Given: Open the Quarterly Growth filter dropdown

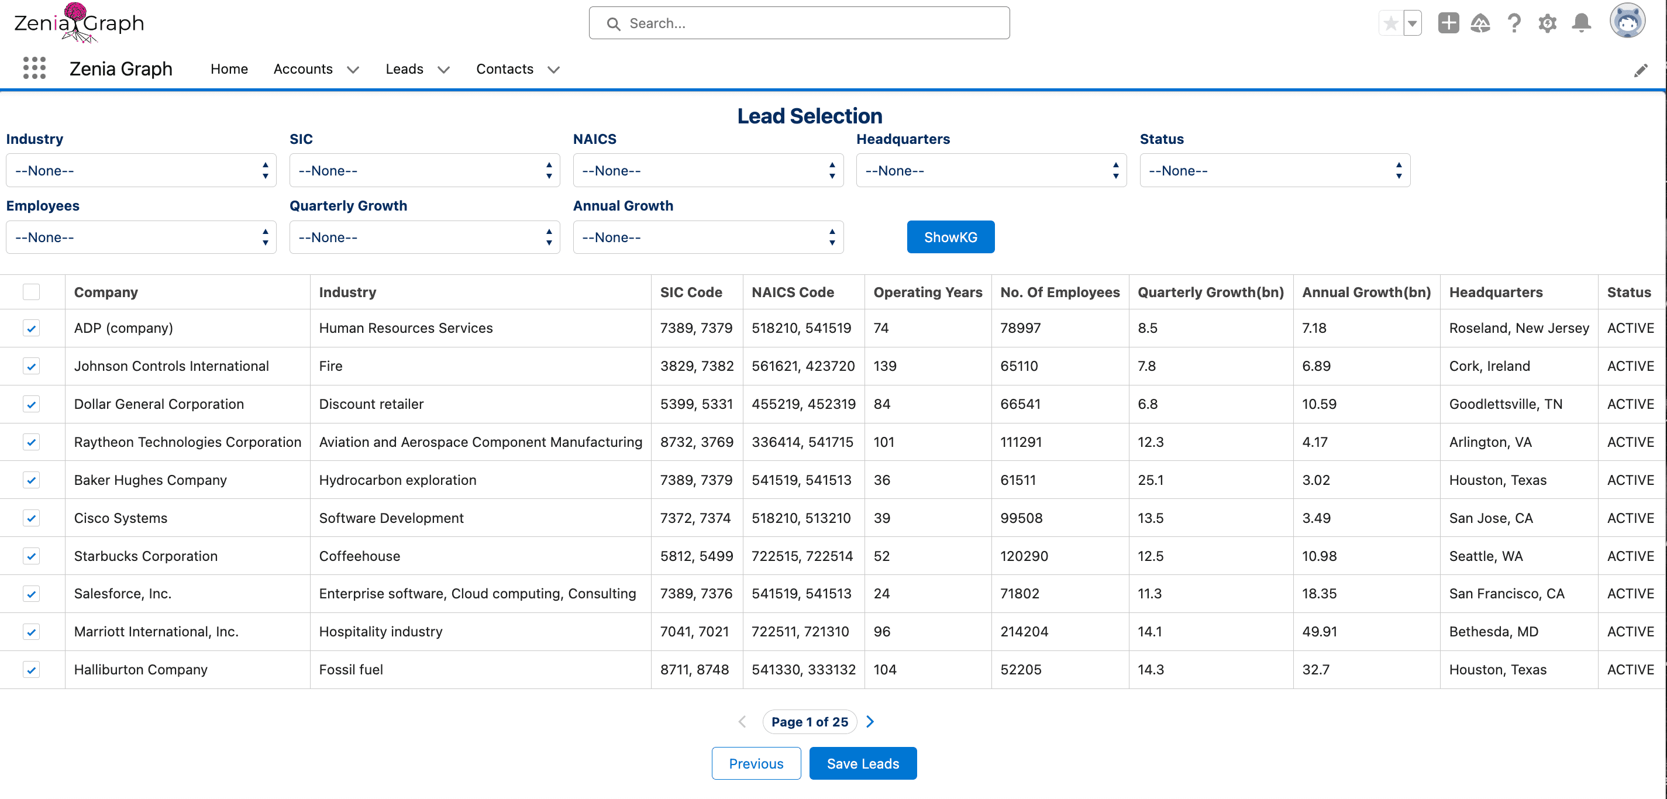Looking at the screenshot, I should point(425,237).
